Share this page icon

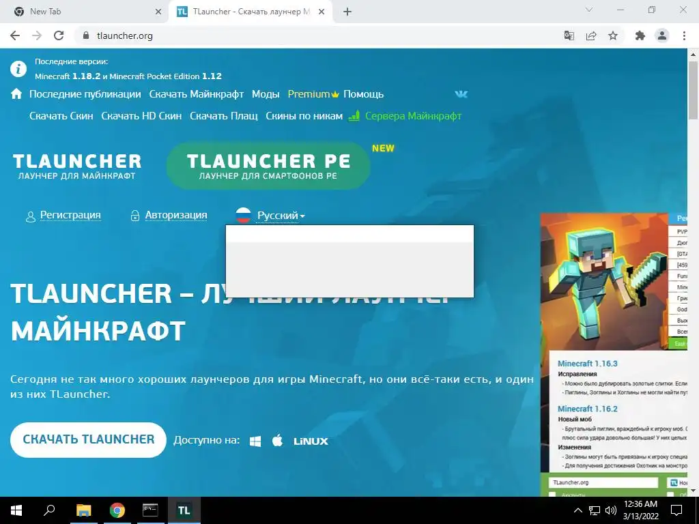[591, 35]
